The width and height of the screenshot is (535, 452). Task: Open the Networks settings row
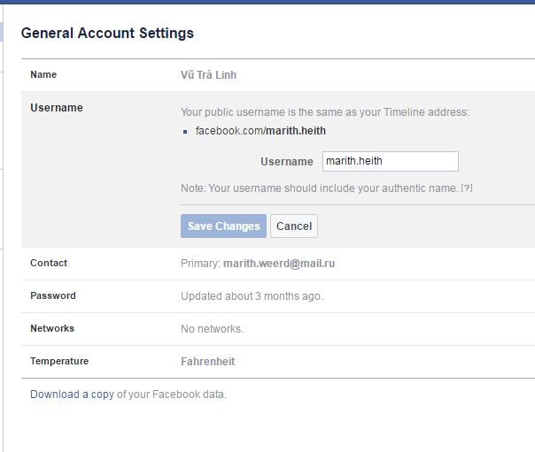[278, 329]
